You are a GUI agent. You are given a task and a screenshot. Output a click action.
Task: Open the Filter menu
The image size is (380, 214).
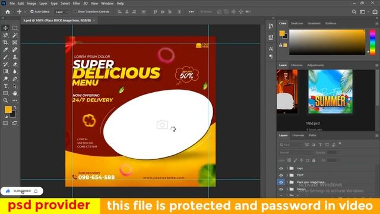point(77,4)
